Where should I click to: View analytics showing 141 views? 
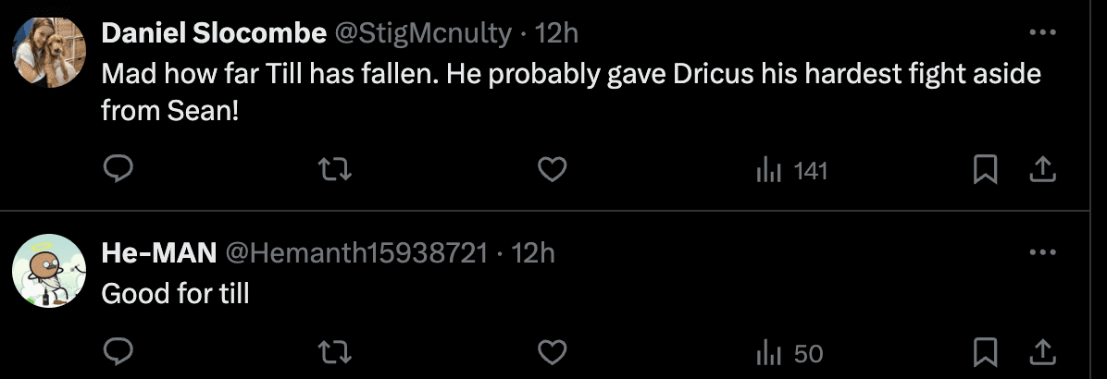click(x=791, y=170)
